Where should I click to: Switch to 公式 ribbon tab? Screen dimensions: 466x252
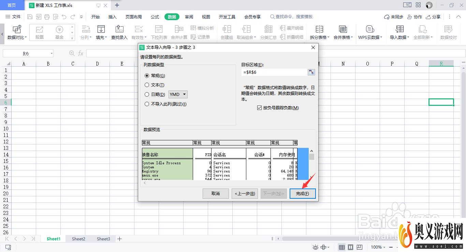(155, 17)
